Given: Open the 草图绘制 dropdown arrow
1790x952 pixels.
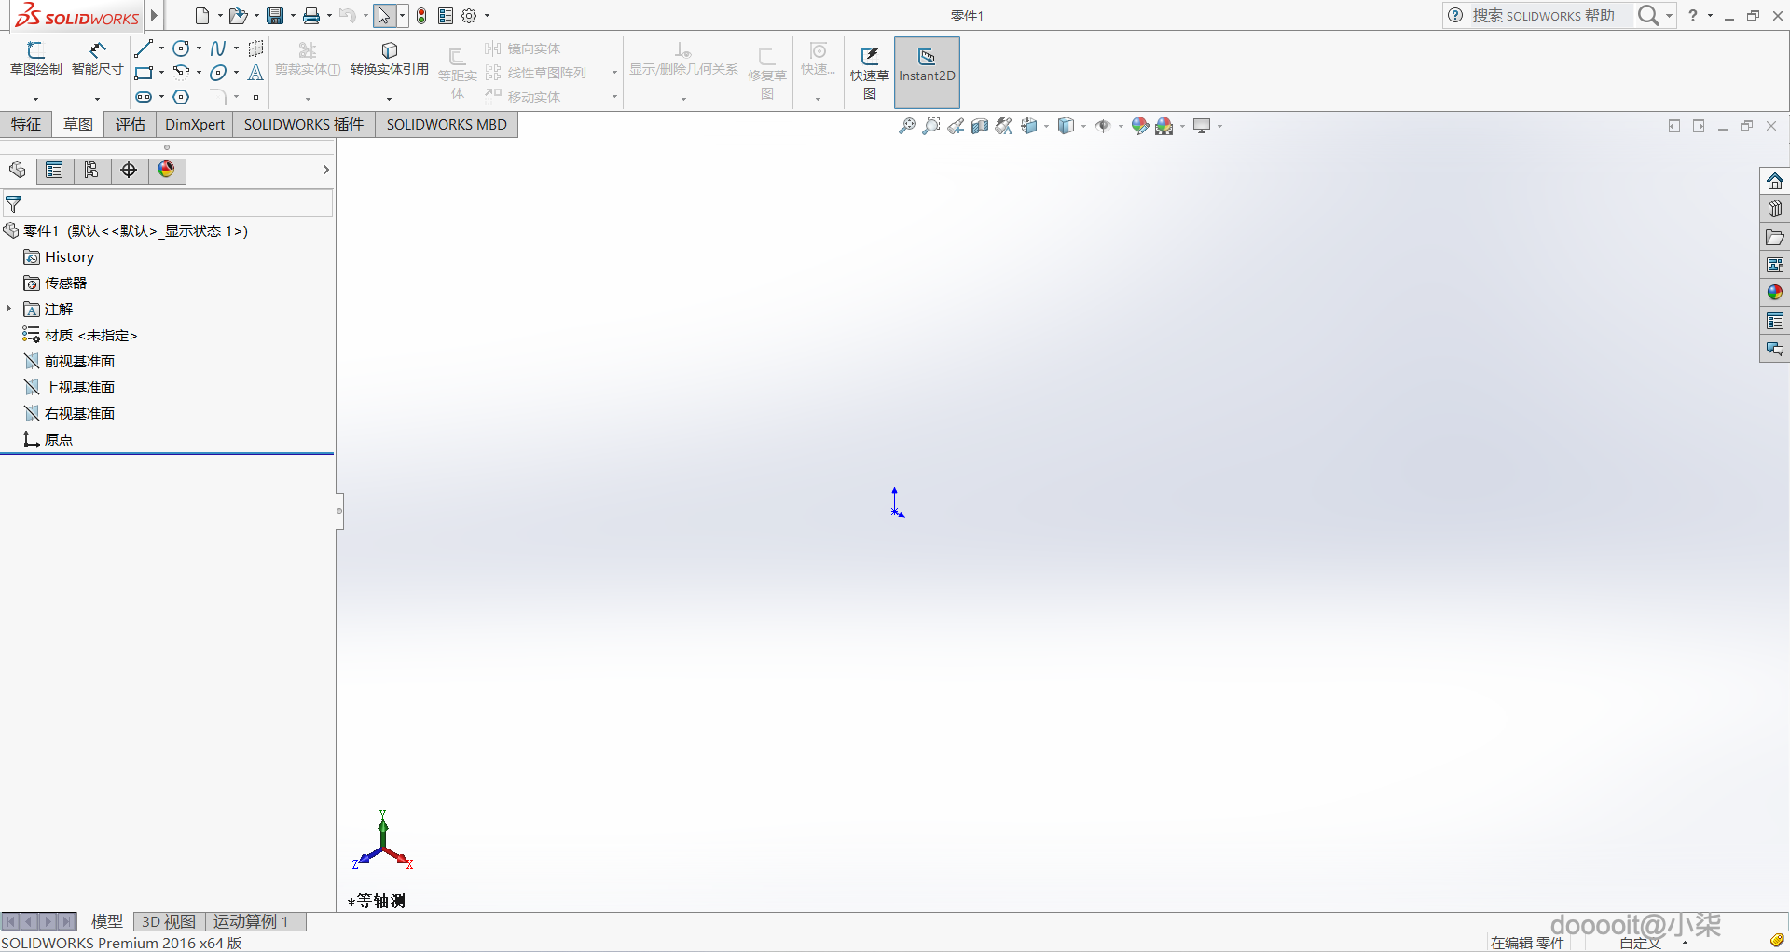Looking at the screenshot, I should click(x=36, y=98).
